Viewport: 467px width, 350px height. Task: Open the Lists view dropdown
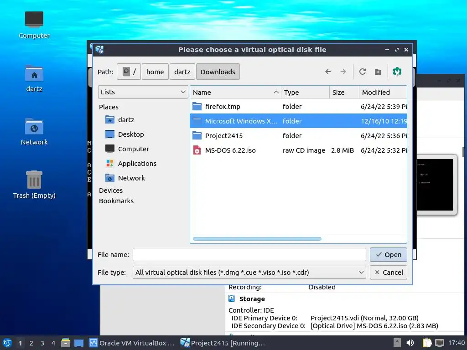(143, 92)
